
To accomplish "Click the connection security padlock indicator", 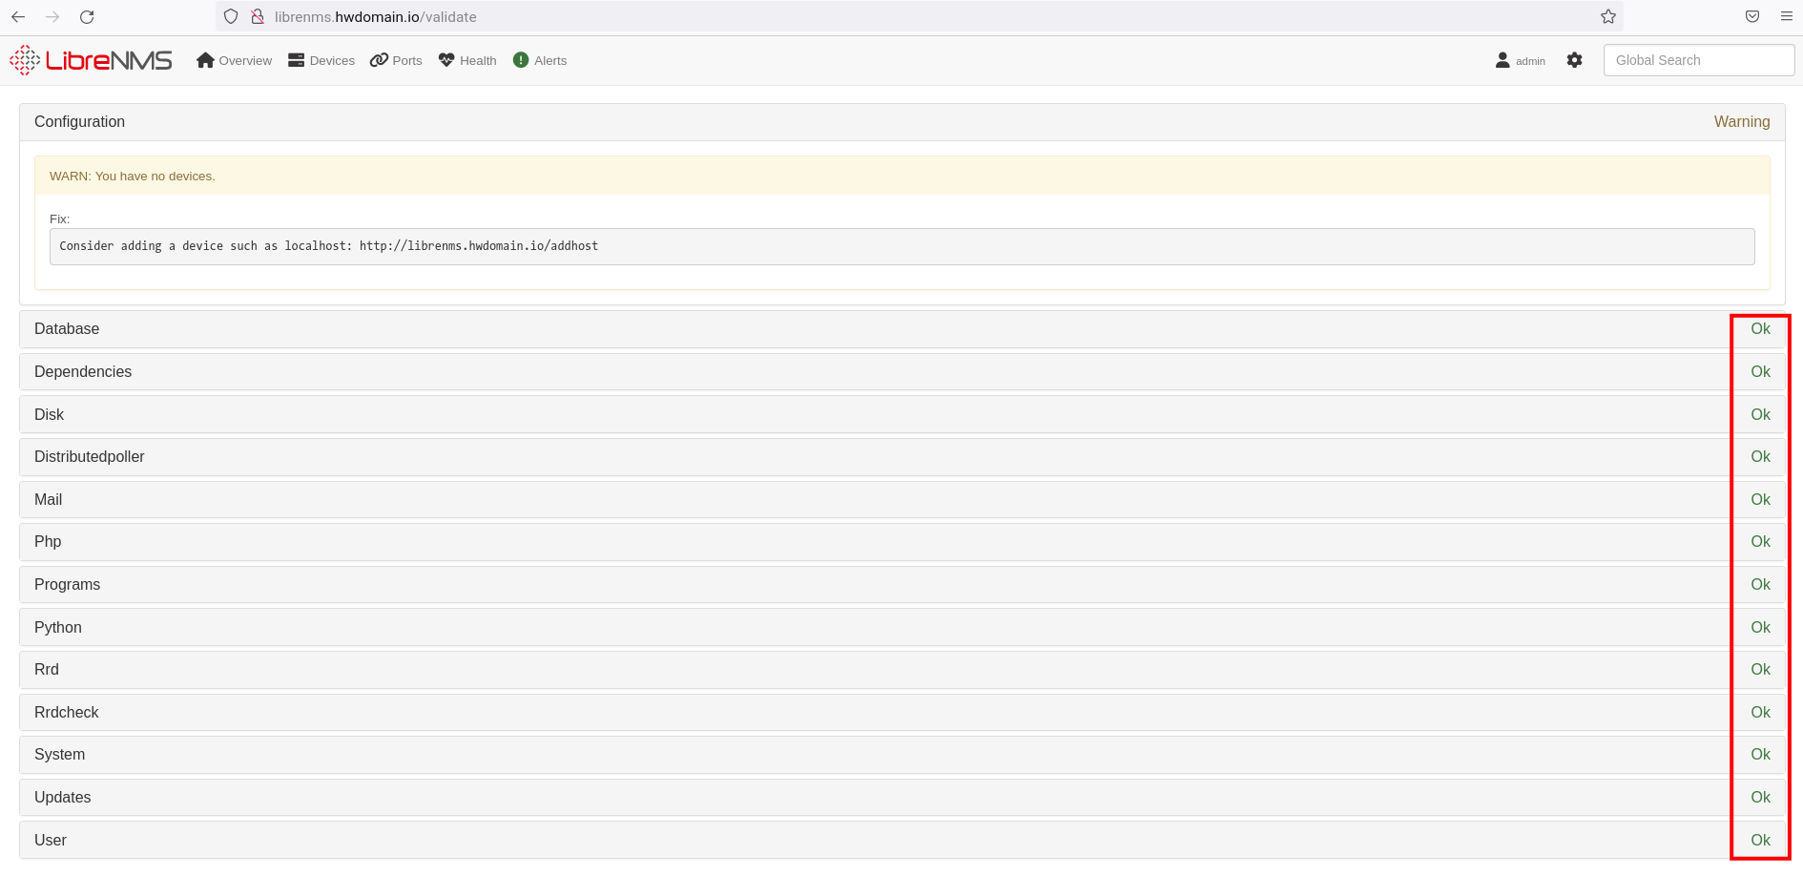I will [x=256, y=16].
